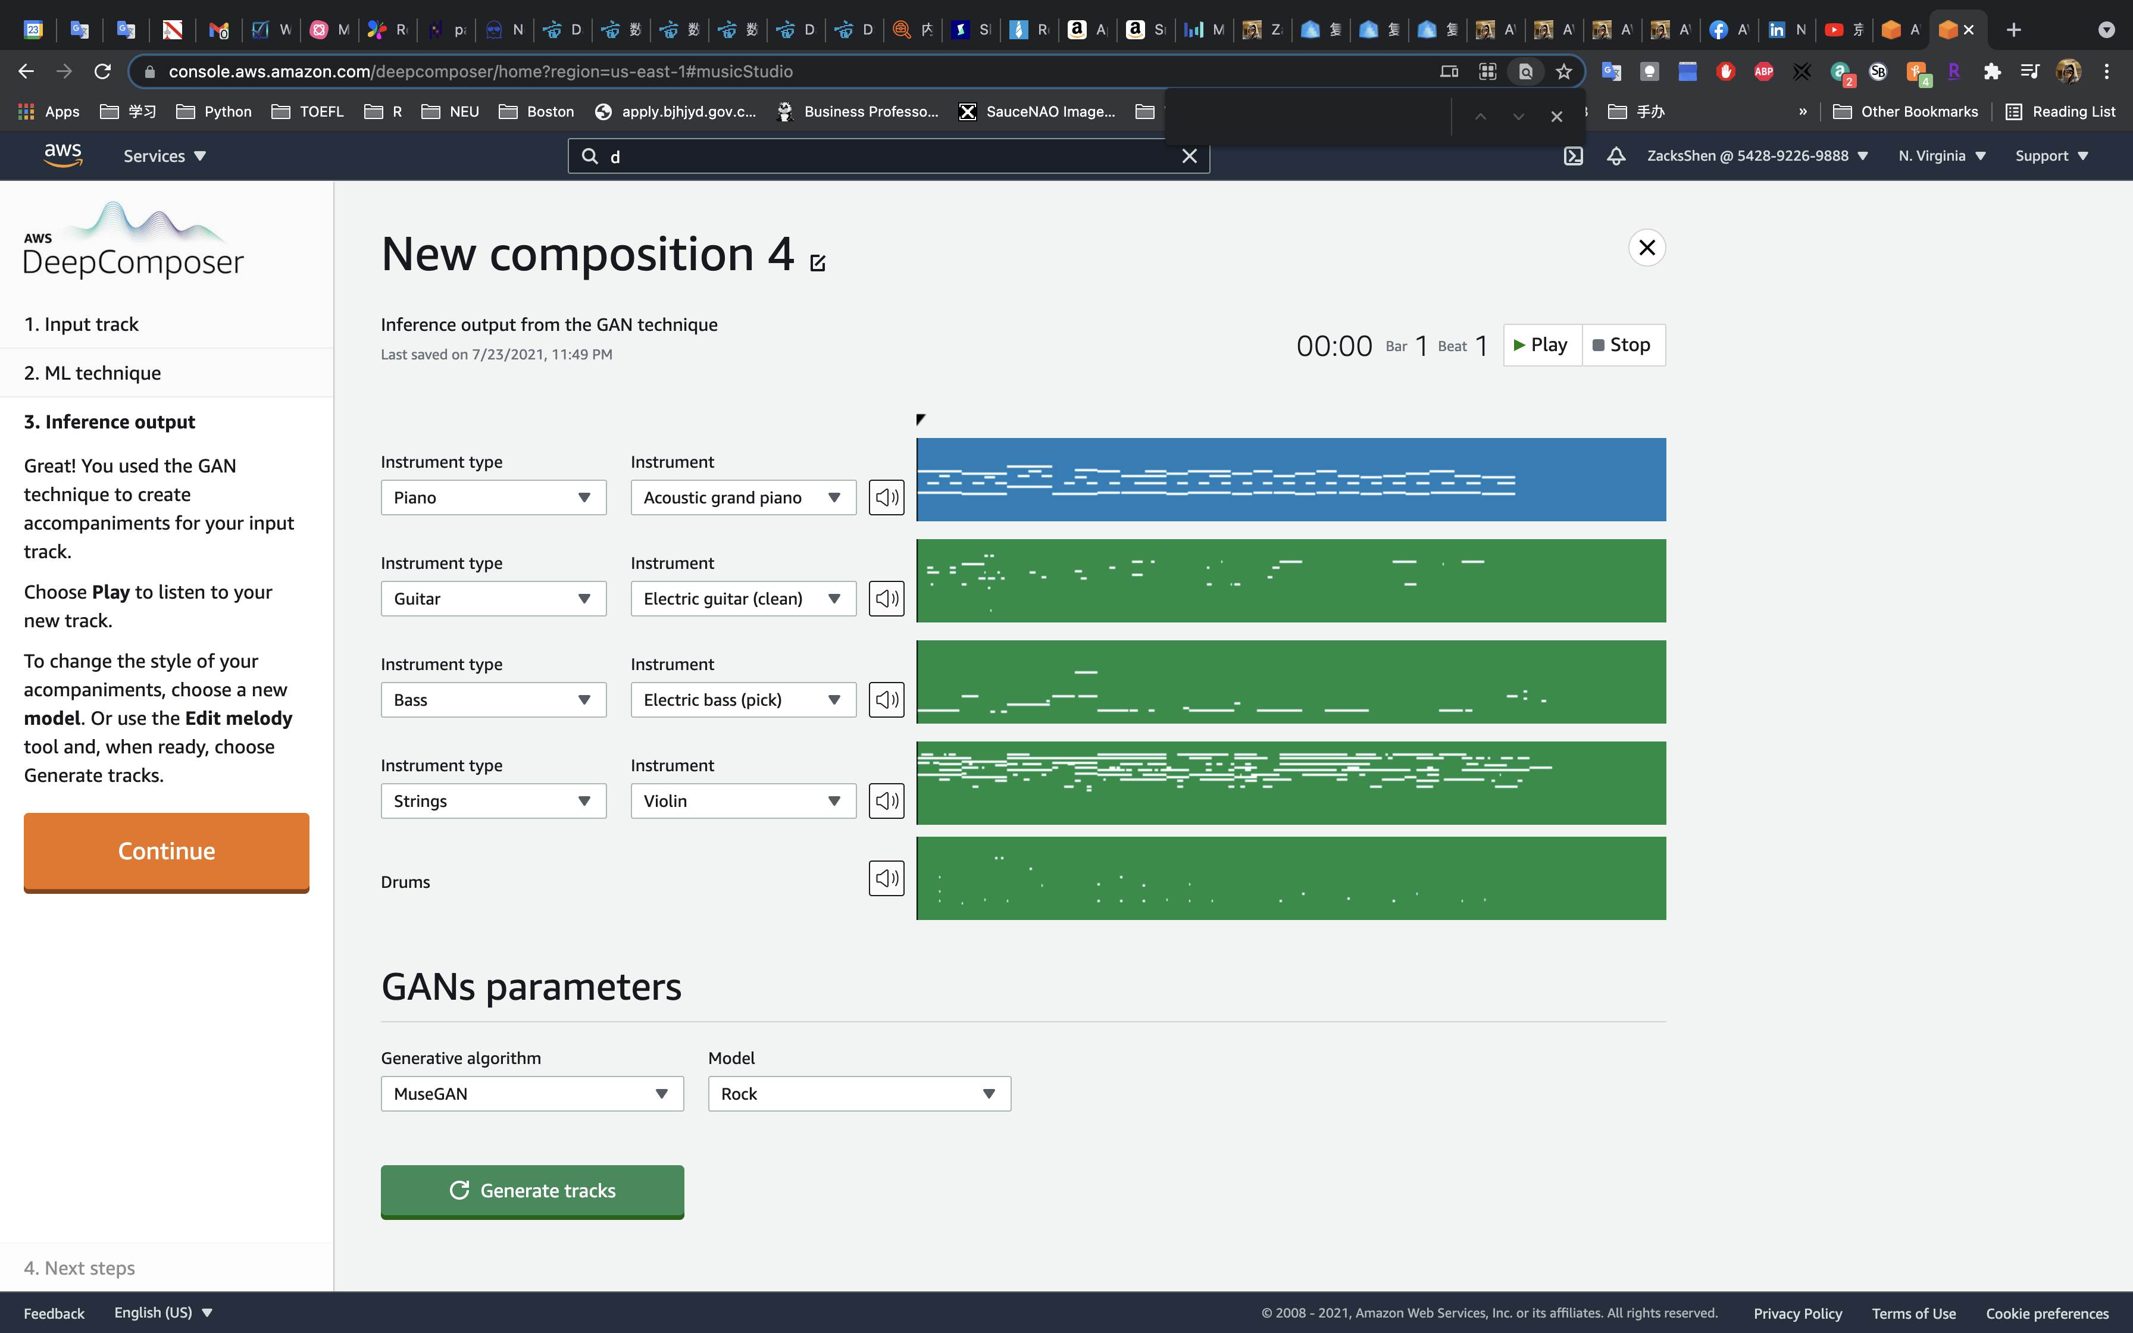Open the AWS CloudShell icon
The image size is (2133, 1333).
coord(1574,156)
